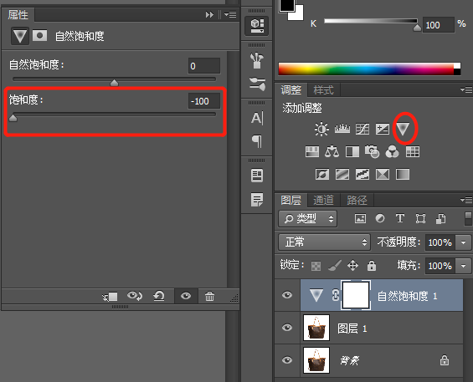Open the Notes panel icon

[x=257, y=199]
